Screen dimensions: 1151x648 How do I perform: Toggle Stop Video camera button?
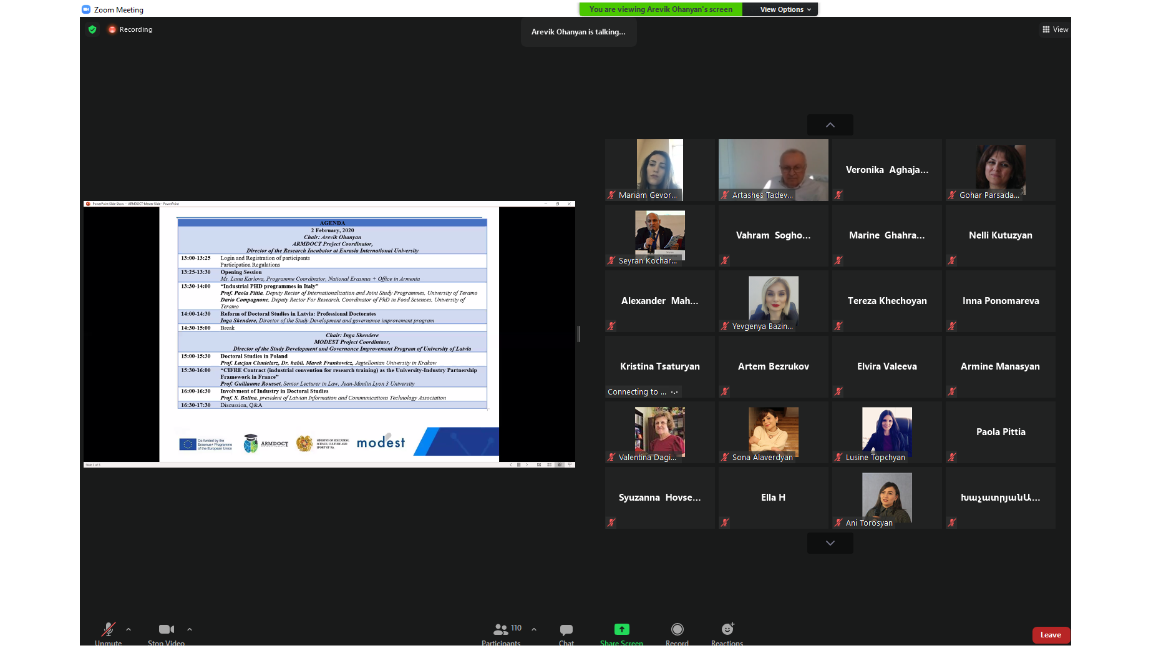coord(166,629)
